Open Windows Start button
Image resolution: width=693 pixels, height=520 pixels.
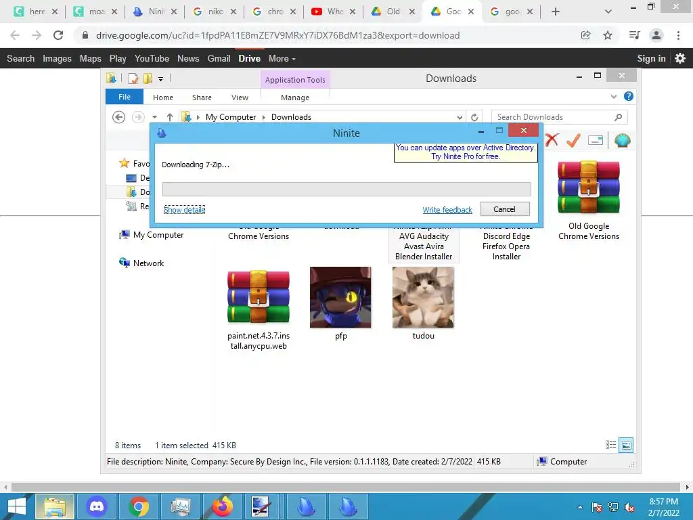point(17,506)
